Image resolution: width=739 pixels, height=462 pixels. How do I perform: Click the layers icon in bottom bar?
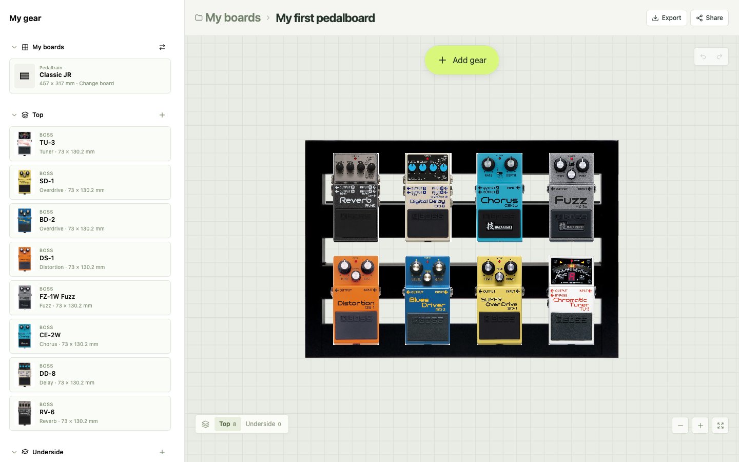205,424
